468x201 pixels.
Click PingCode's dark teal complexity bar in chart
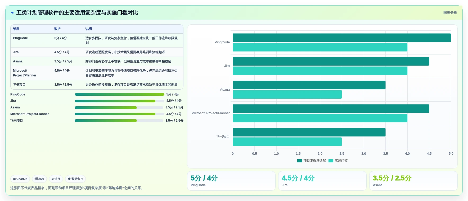[x=342, y=38]
